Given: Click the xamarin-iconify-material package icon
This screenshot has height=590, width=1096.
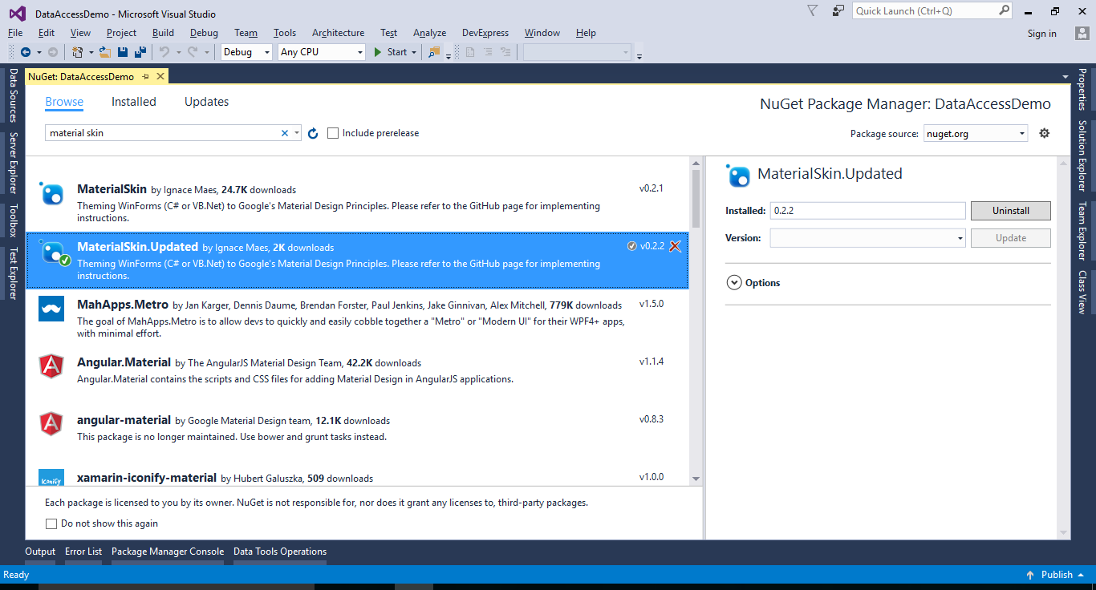Looking at the screenshot, I should click(51, 477).
